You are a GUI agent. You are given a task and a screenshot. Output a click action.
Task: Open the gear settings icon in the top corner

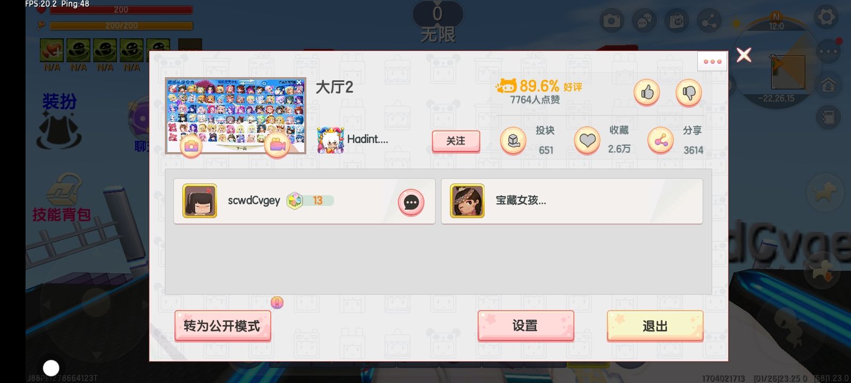coord(826,18)
